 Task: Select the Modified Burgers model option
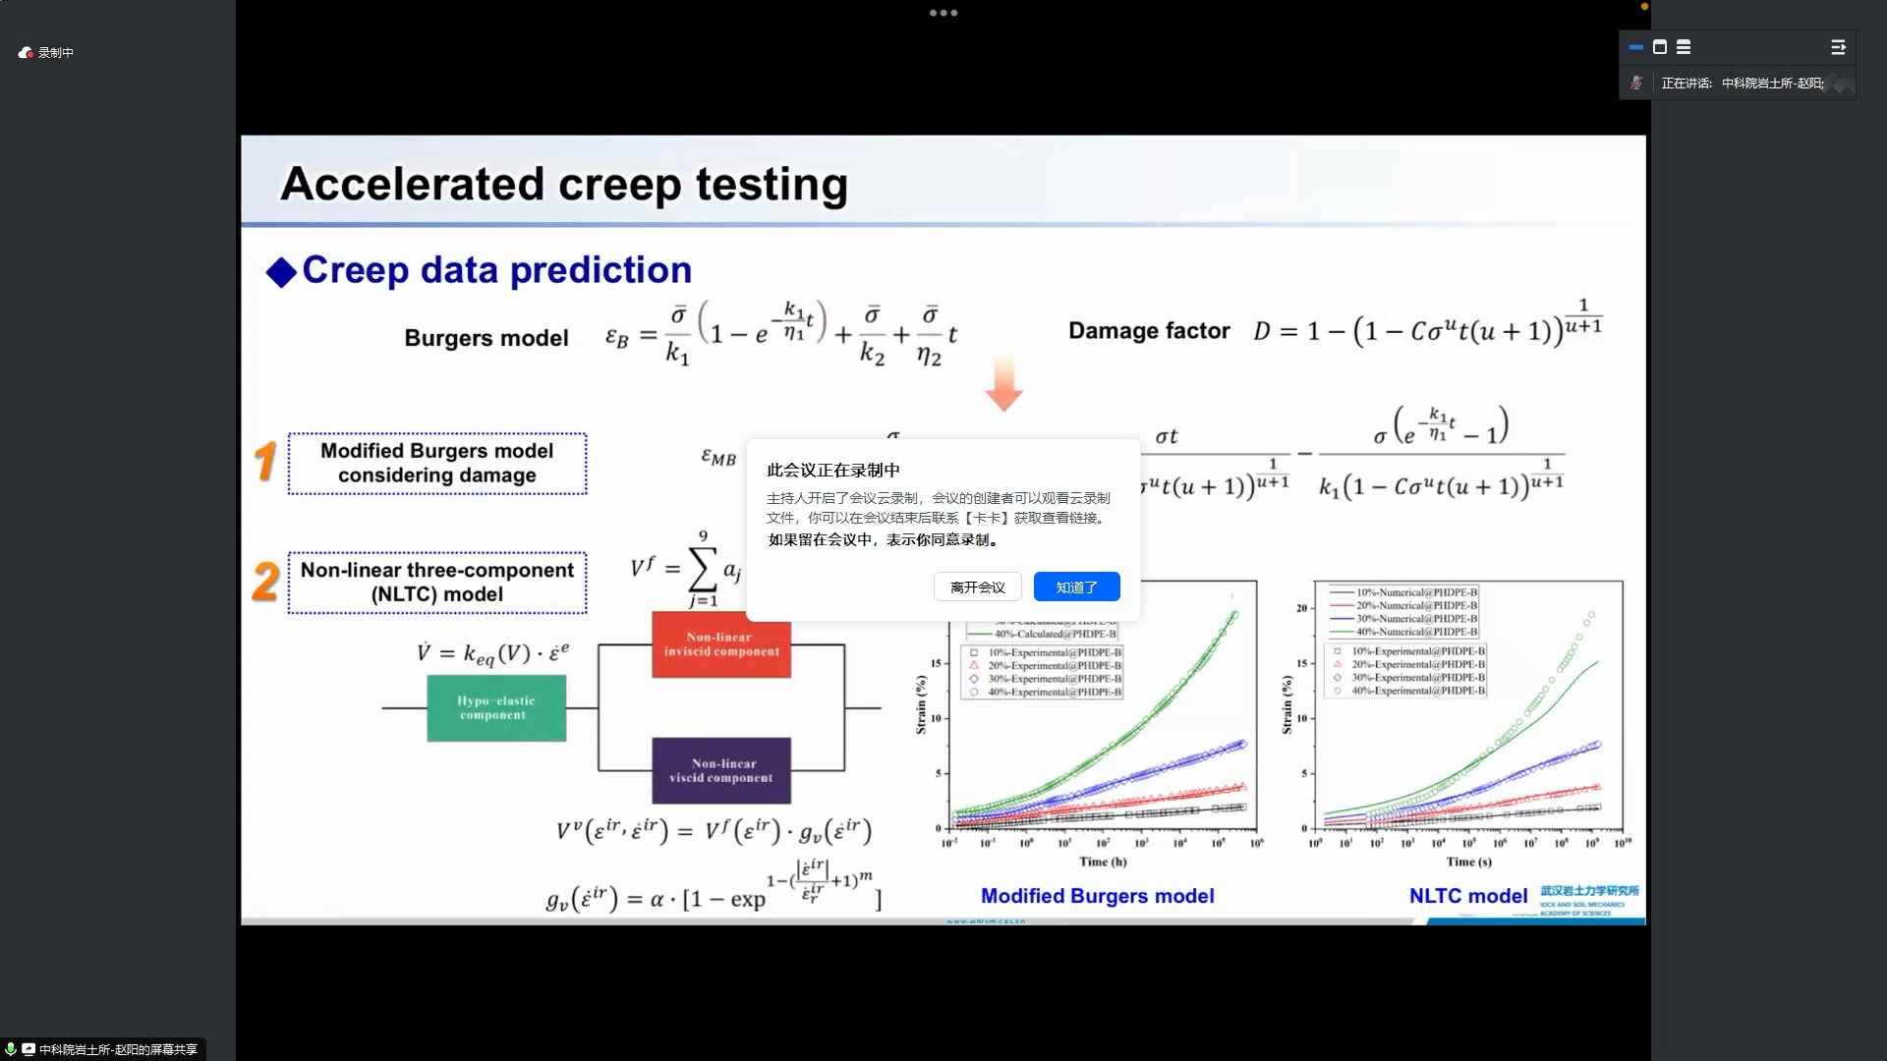point(438,463)
